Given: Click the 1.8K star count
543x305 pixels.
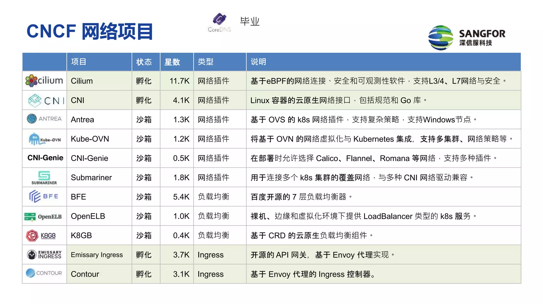Looking at the screenshot, I should [x=181, y=177].
